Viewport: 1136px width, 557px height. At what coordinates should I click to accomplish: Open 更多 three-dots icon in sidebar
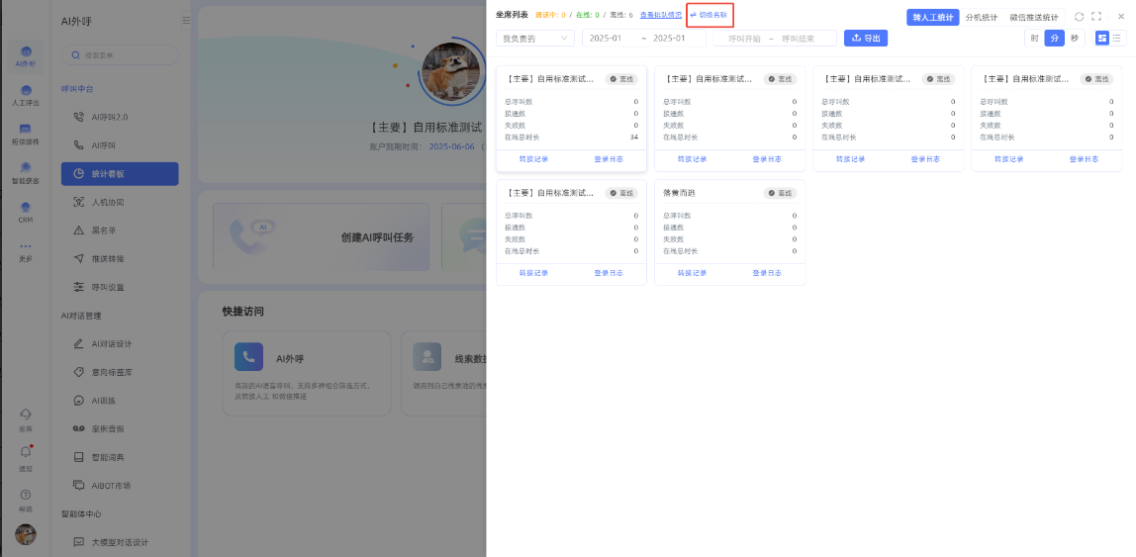pyautogui.click(x=25, y=250)
